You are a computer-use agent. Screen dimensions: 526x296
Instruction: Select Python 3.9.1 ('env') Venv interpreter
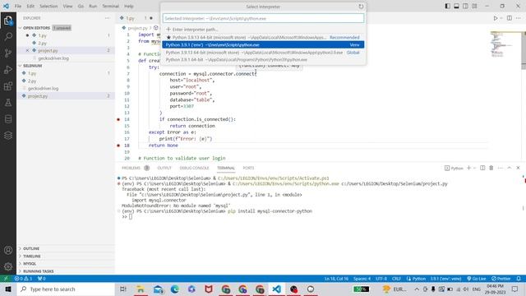tap(263, 44)
